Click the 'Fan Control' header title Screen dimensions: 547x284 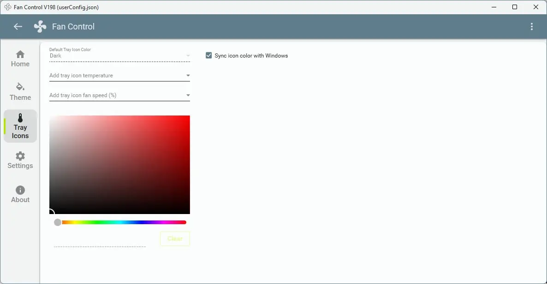[73, 26]
